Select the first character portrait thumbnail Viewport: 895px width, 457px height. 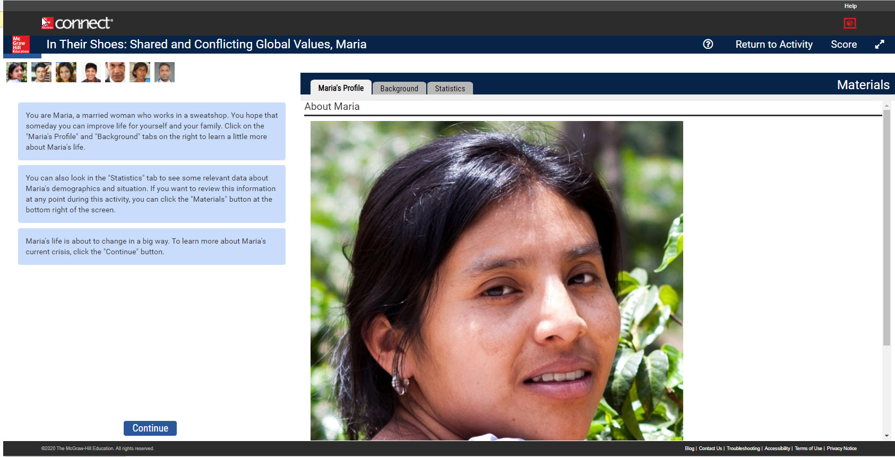pos(16,72)
